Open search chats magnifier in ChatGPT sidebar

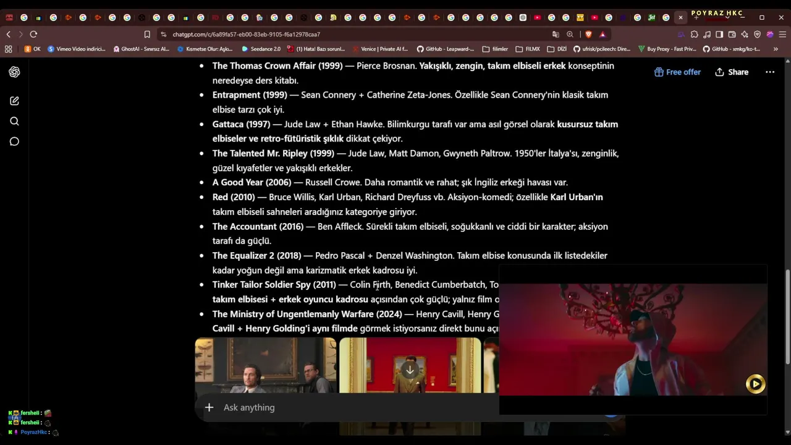click(14, 121)
